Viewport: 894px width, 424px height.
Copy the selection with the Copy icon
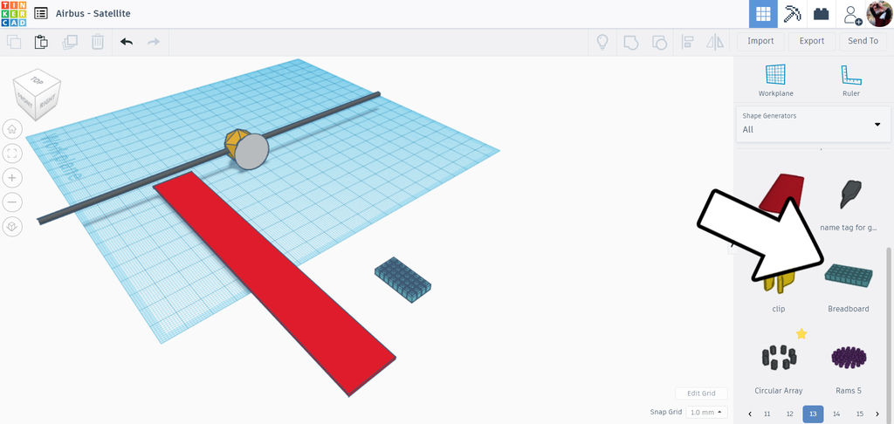coord(14,42)
